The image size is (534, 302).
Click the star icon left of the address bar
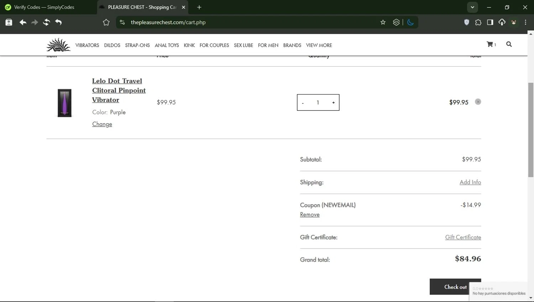coord(106,22)
